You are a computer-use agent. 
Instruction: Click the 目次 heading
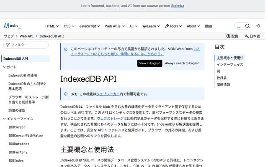point(219,47)
